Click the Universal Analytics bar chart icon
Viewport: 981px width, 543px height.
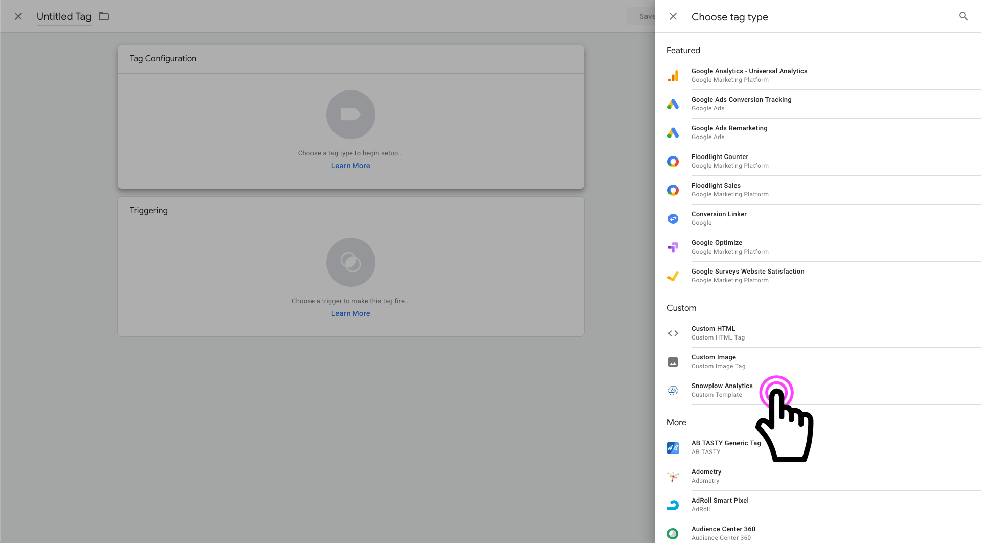point(673,76)
